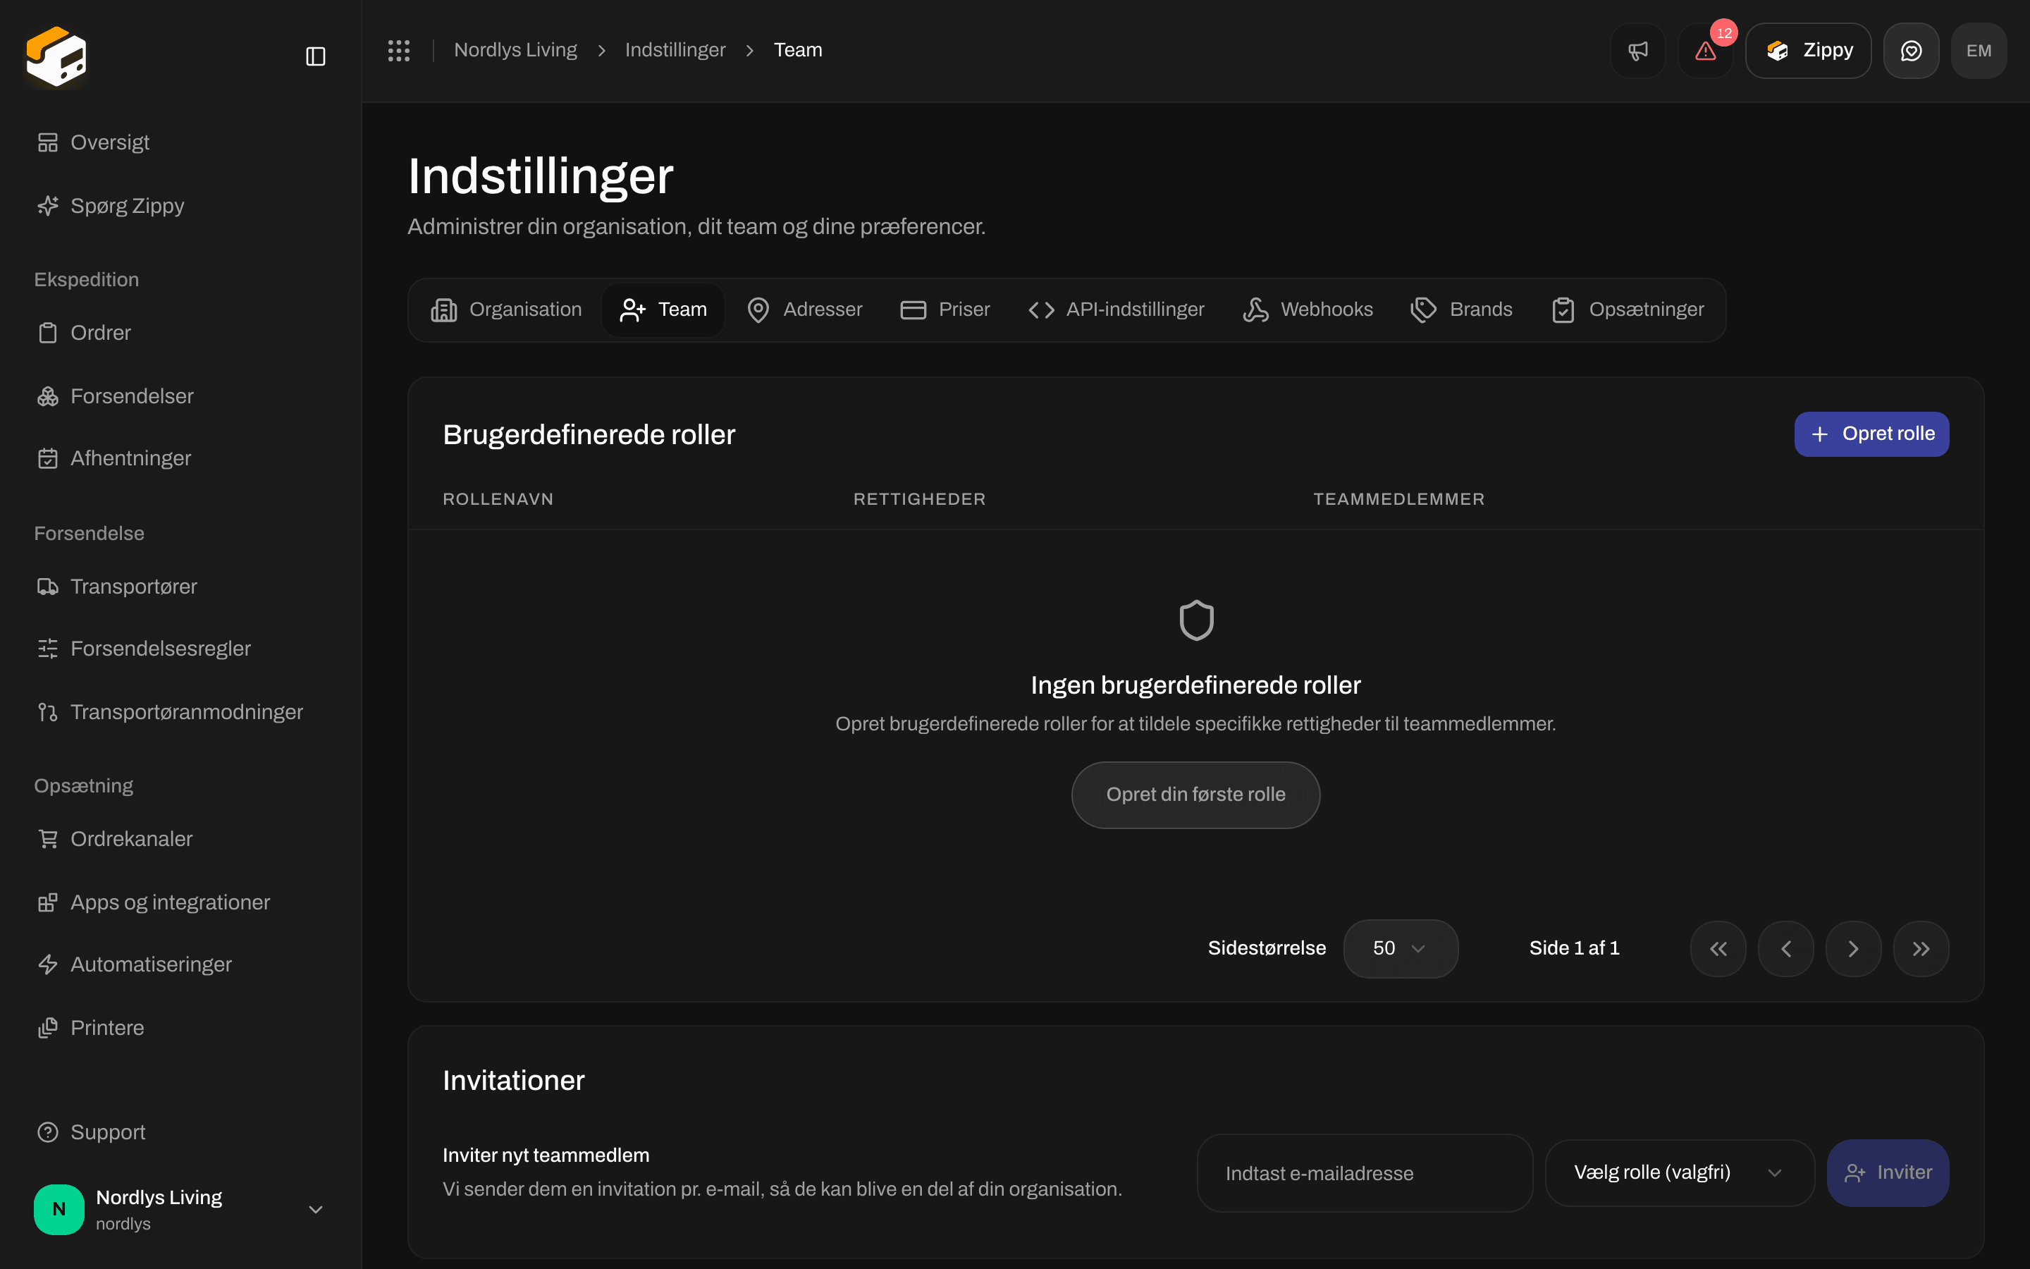Click the Inviter button
Screen dimensions: 2030x1269
1888,1172
